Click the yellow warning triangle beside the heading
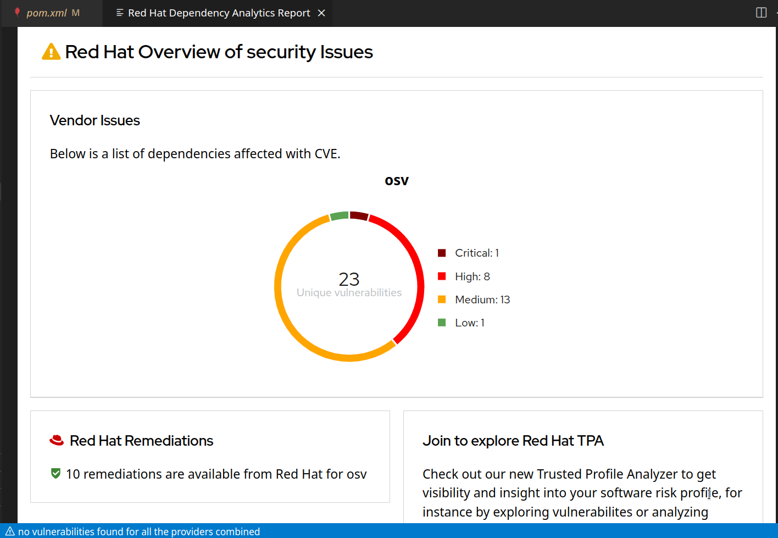The image size is (778, 538). point(51,52)
